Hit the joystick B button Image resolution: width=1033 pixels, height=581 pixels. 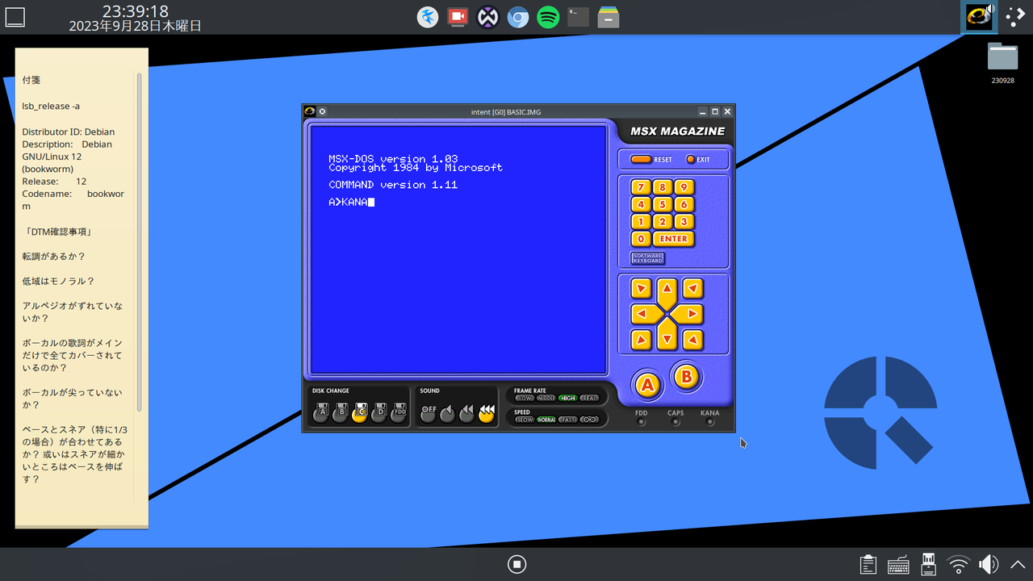(x=686, y=376)
